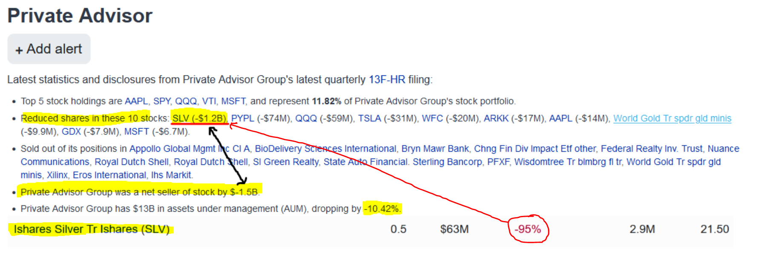Open Appollo Global Mgmt Inc Cl A link
Image resolution: width=761 pixels, height=253 pixels.
190,149
